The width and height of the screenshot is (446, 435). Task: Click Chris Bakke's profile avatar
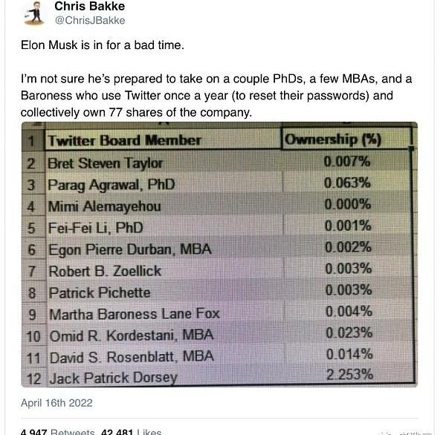click(33, 13)
